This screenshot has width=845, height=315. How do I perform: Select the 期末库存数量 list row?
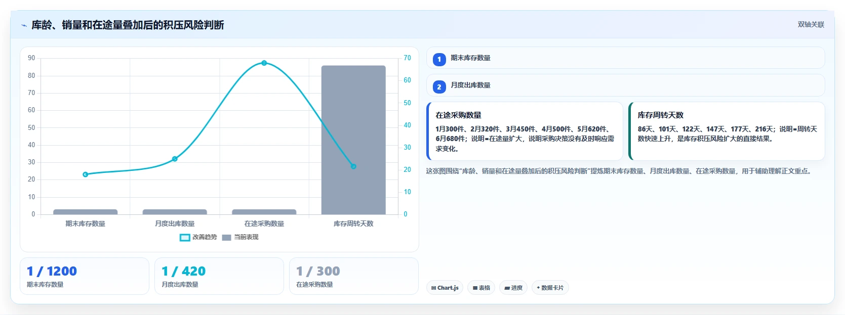625,58
